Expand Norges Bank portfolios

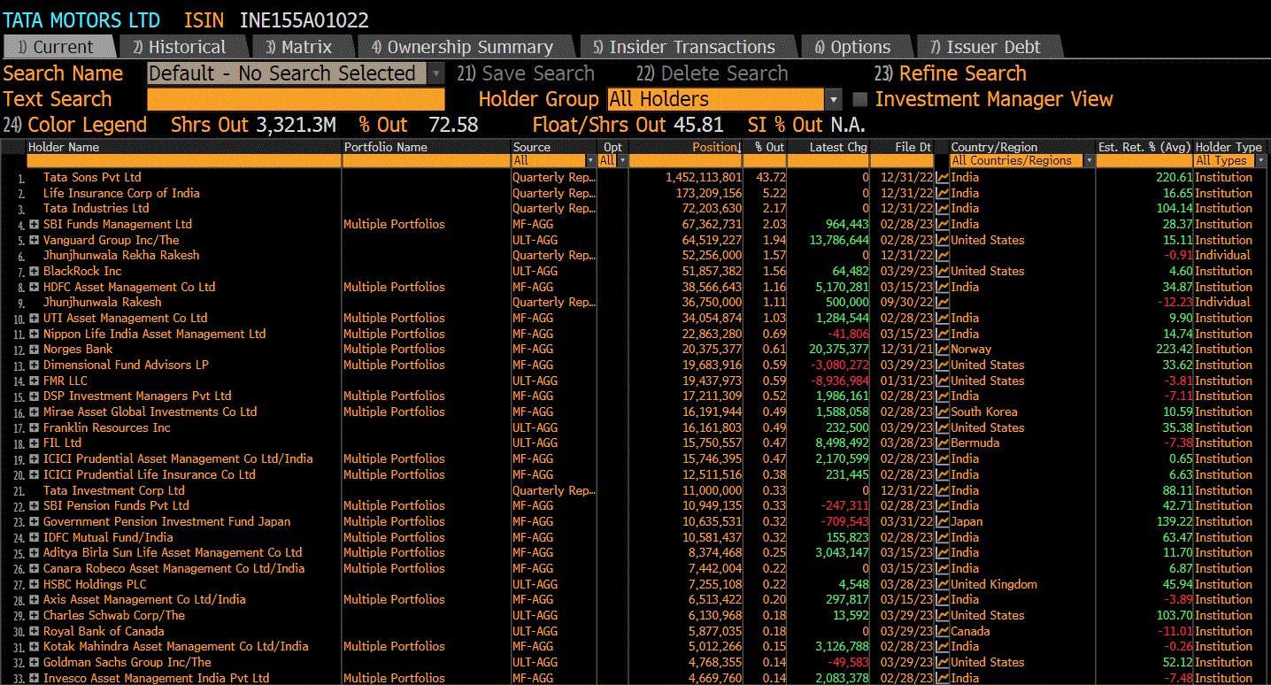pos(35,350)
